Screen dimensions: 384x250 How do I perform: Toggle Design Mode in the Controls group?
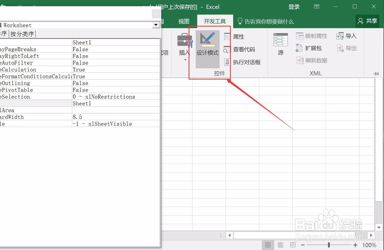coord(207,49)
